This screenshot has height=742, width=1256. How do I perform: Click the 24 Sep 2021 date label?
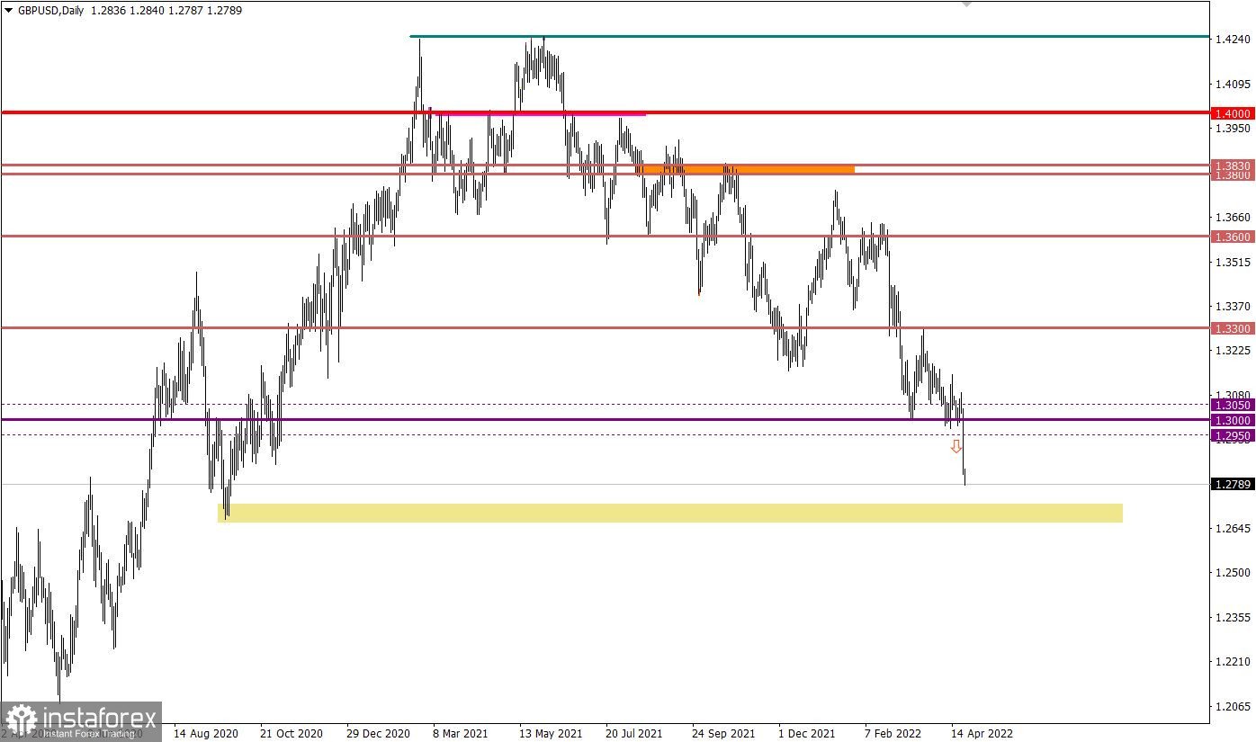pos(725,733)
